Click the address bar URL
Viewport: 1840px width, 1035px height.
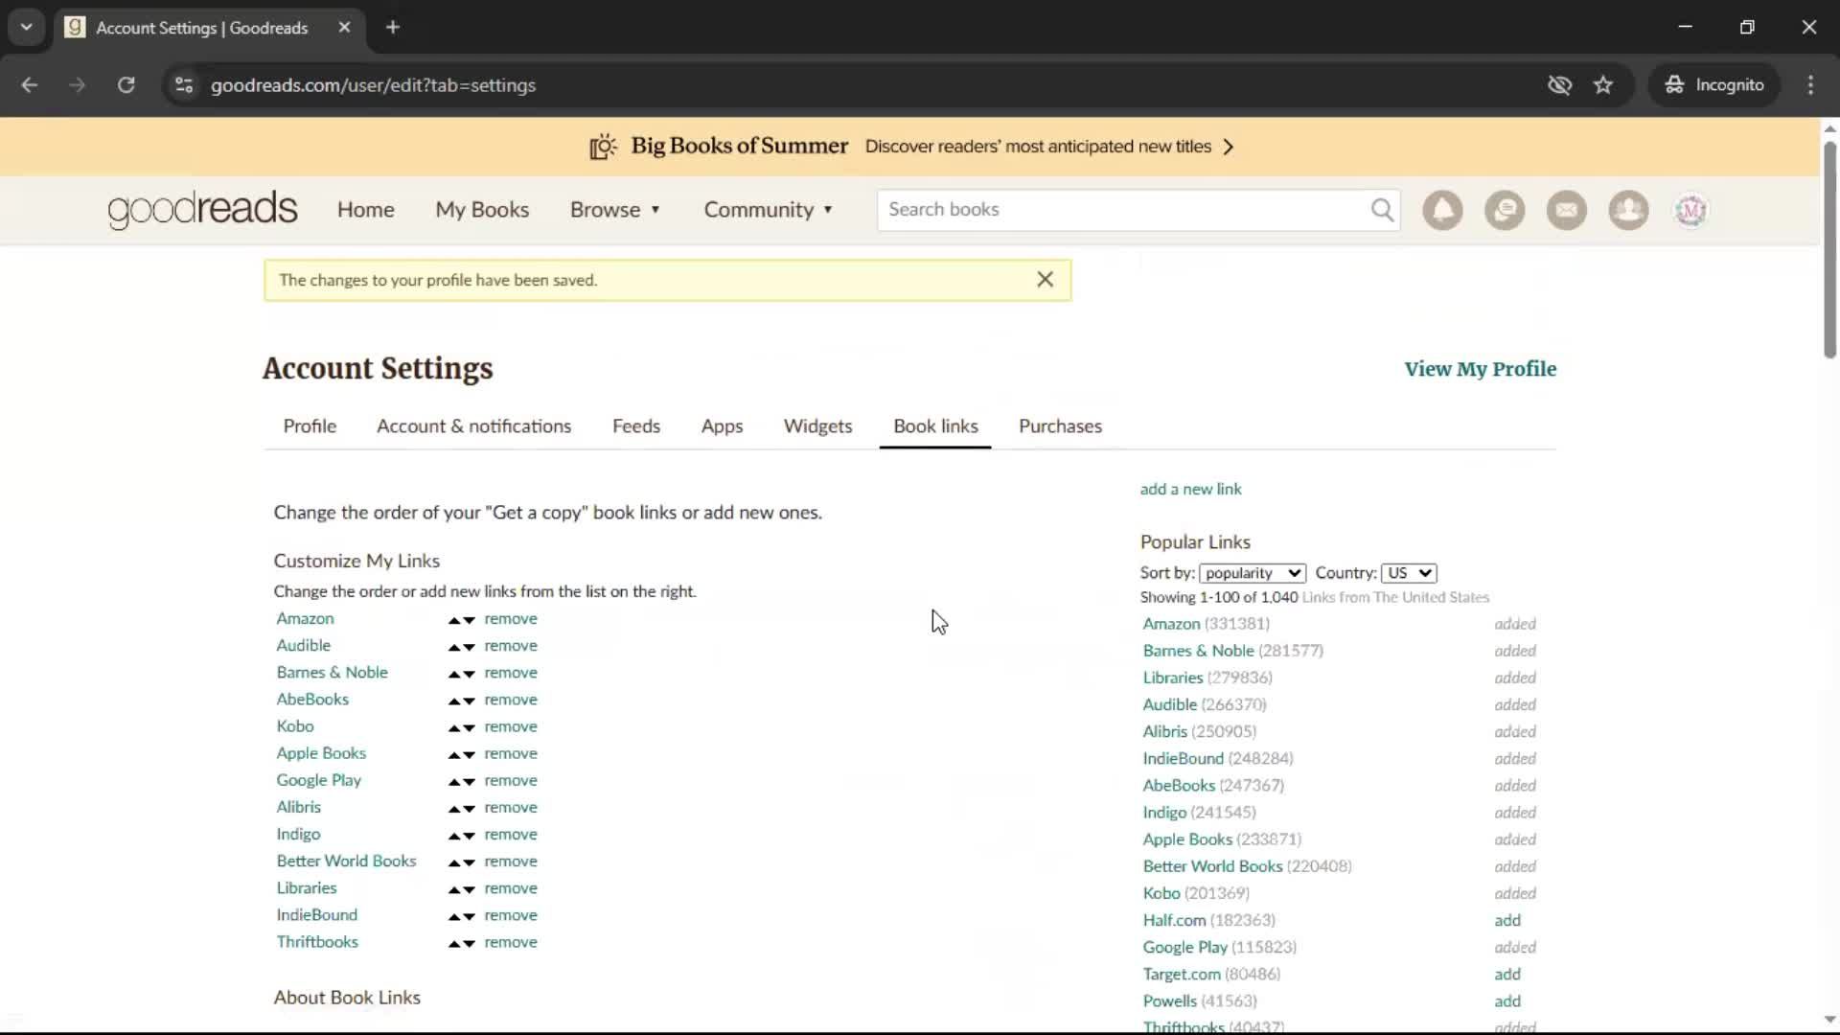coord(373,84)
